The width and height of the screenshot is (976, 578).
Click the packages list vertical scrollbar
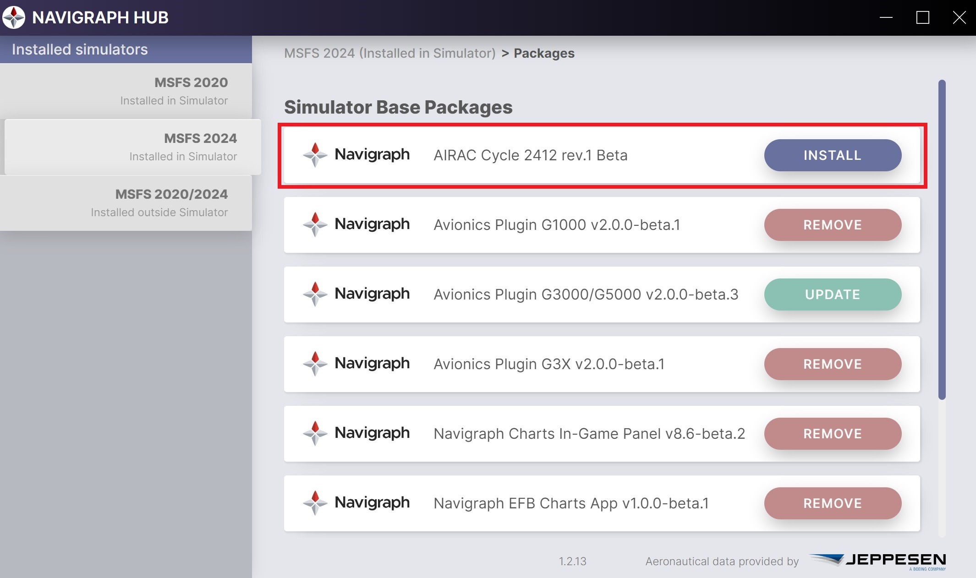(x=942, y=240)
